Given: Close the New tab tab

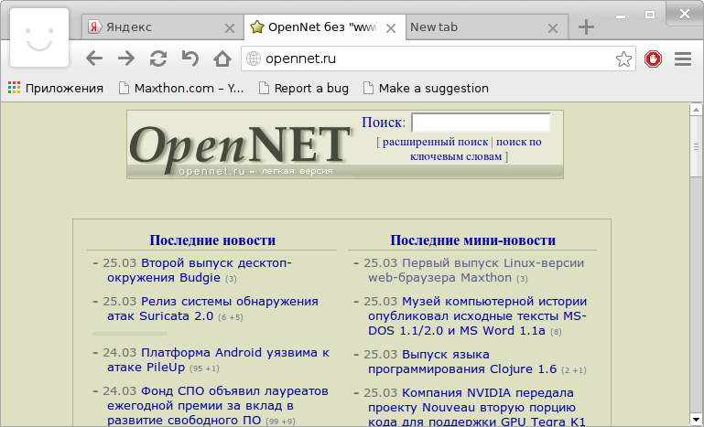Looking at the screenshot, I should tap(553, 28).
